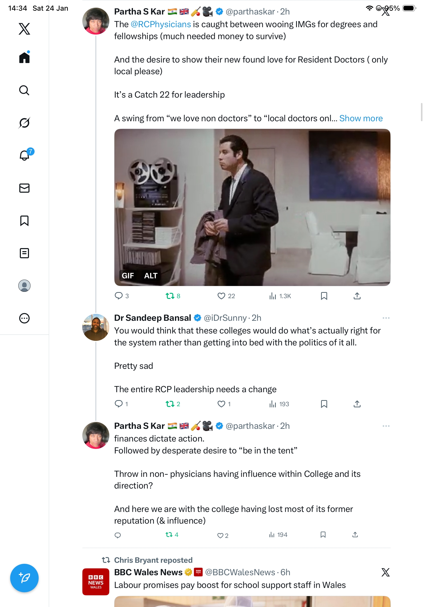Open Notifications bell with 7 badge

(25, 155)
